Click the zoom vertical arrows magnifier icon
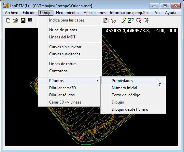This screenshot has width=184, height=152. coord(146,21)
